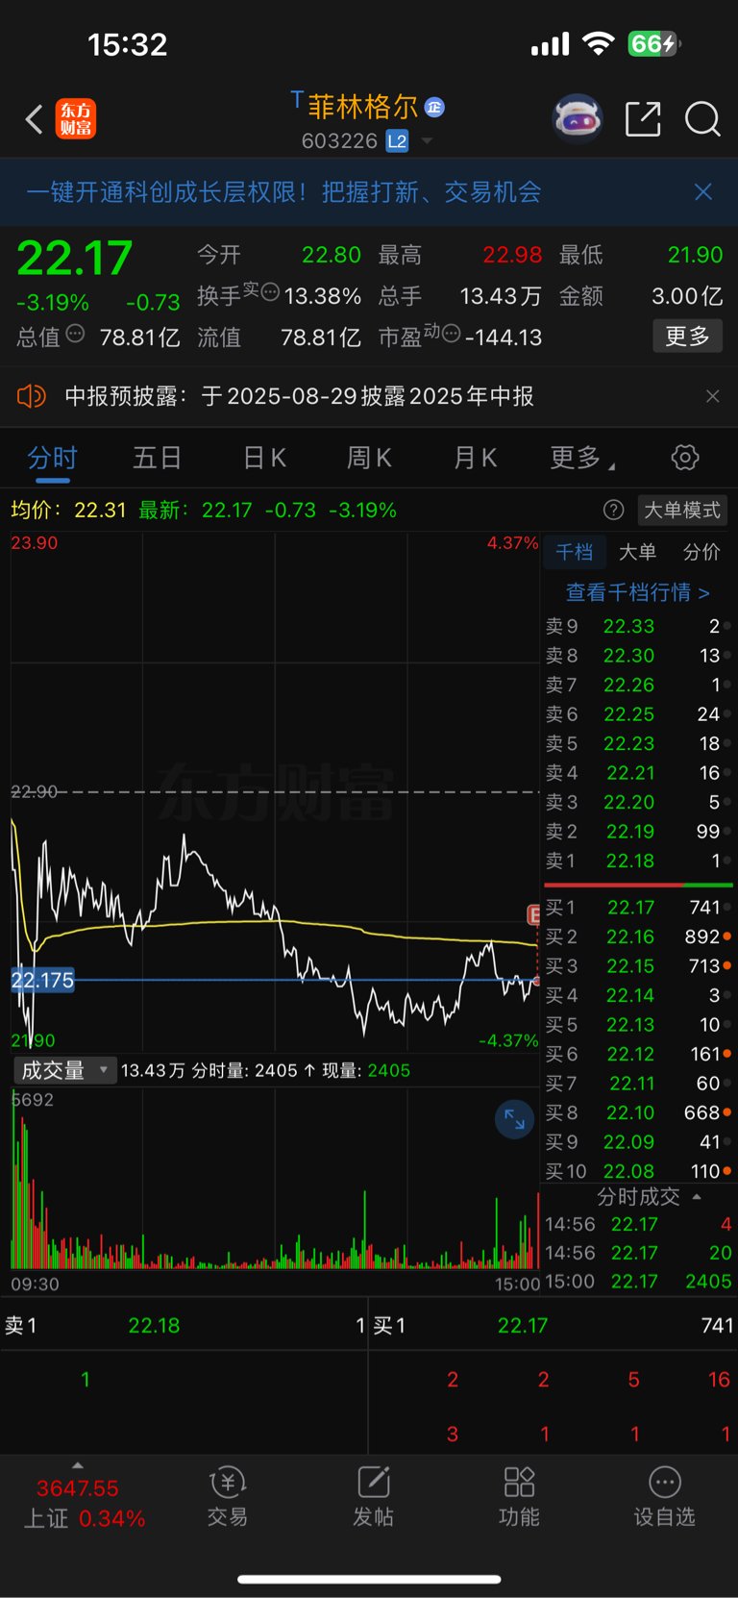Screen dimensions: 738x1598
Task: Tap the bottom 卖1 22.18 level-2 row
Action: coord(184,1326)
